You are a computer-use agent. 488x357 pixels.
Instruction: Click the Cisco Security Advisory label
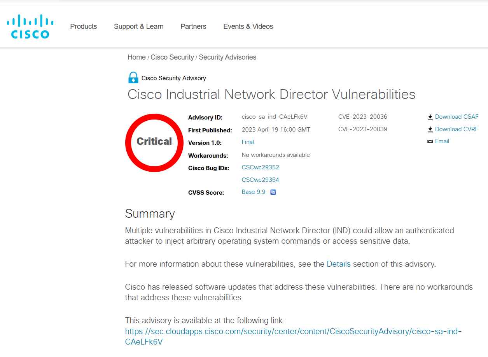[x=174, y=78]
